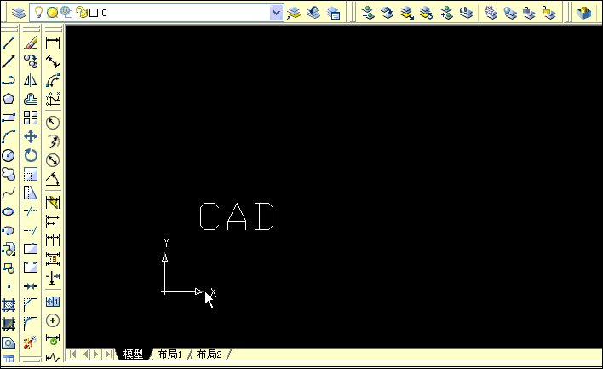Screen dimensions: 603x369
Task: Select the Scale tool
Action: point(31,174)
